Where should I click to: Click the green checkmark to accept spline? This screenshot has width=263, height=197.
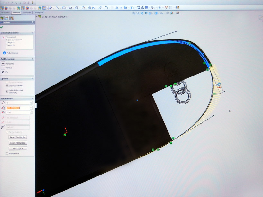tap(2, 27)
